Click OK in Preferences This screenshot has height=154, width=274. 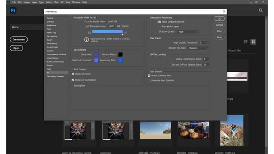tap(219, 19)
